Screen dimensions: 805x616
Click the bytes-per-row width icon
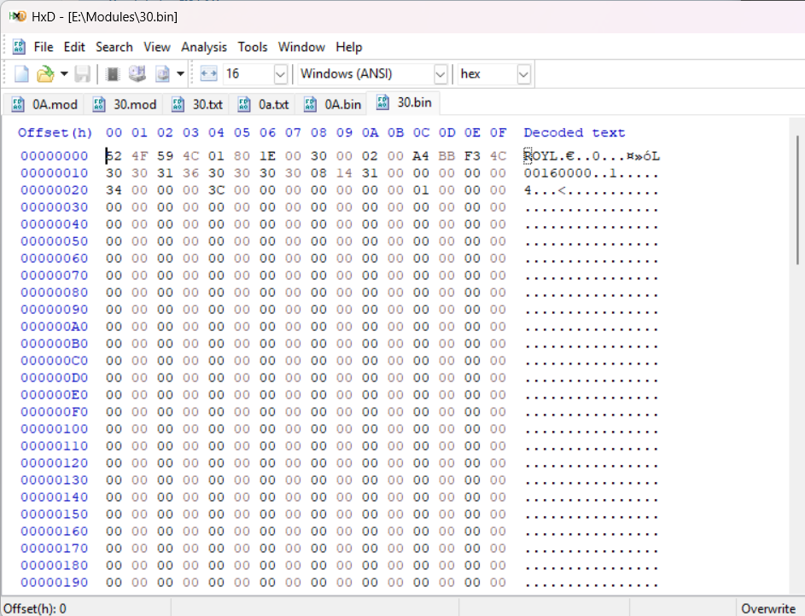pos(208,74)
